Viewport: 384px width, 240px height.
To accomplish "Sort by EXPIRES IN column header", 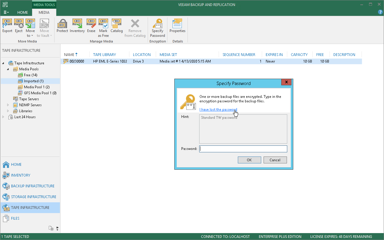I will tap(275, 55).
